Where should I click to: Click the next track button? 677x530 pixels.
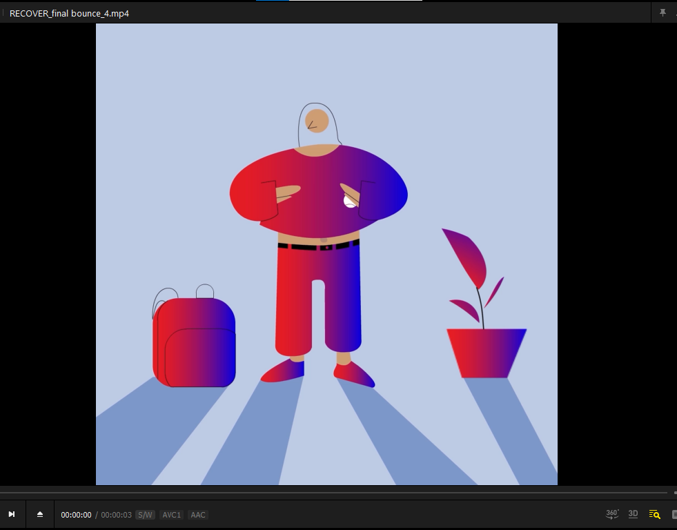click(12, 514)
